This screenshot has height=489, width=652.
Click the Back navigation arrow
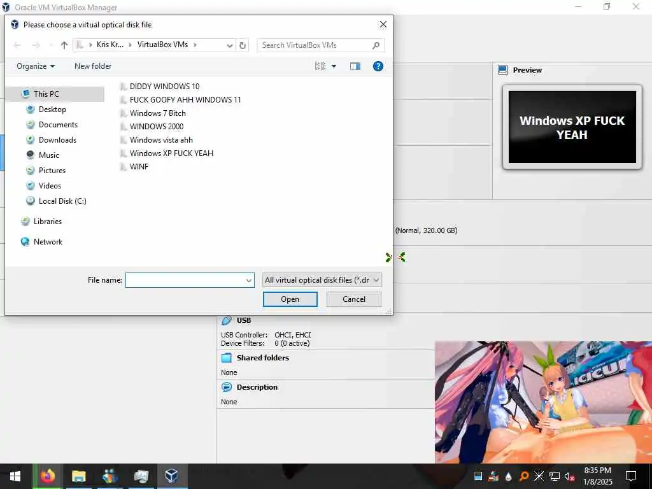point(17,45)
